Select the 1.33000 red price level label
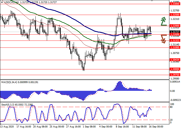Screen dimensions: 181x129 [x=175, y=11]
